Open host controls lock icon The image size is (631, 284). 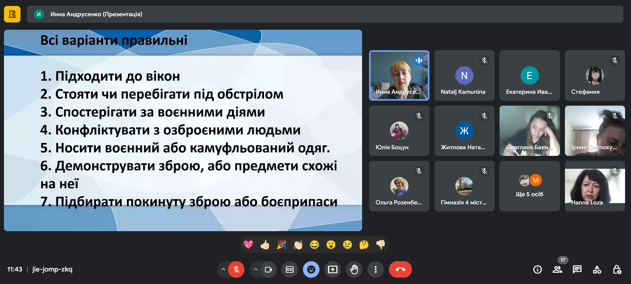click(617, 269)
